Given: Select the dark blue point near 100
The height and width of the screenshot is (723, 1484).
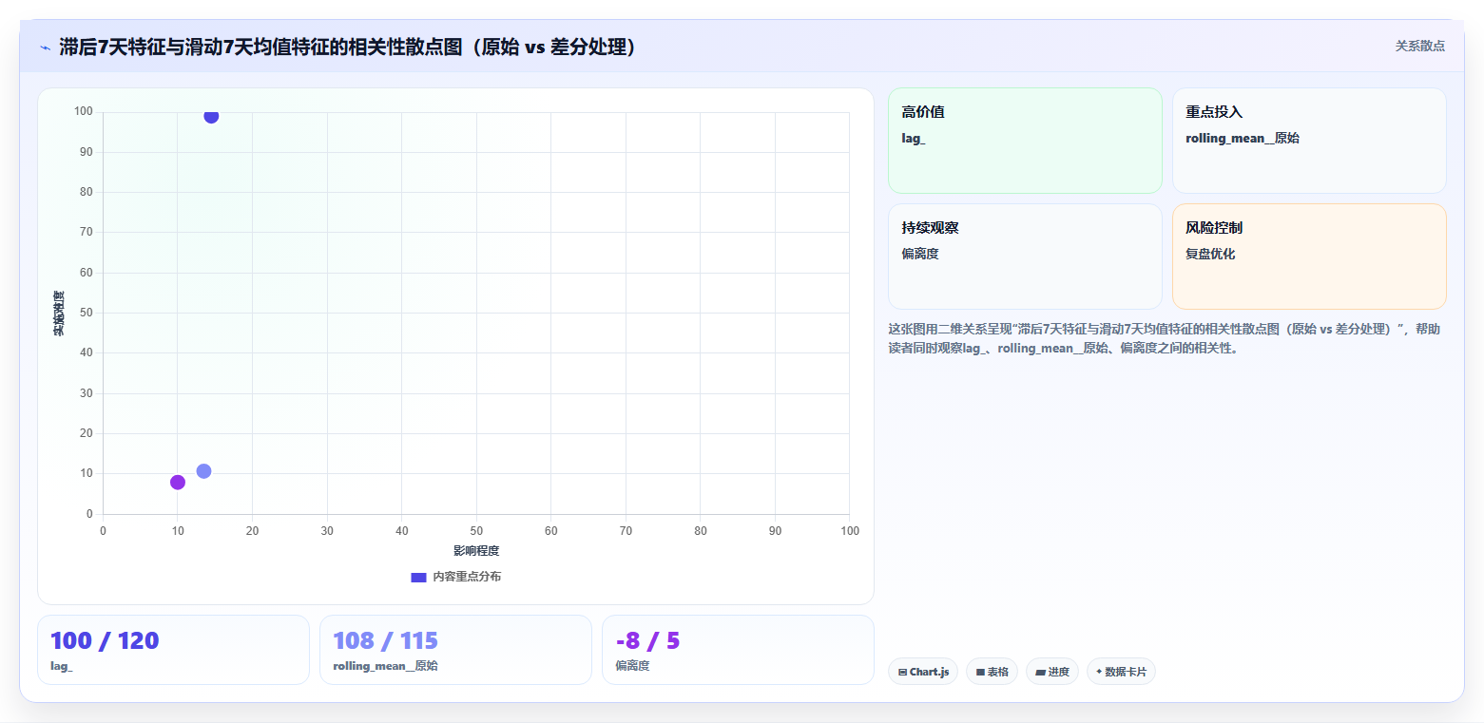Looking at the screenshot, I should click(211, 116).
